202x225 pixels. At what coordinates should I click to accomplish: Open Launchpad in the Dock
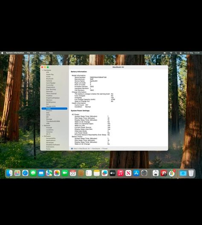point(18,173)
